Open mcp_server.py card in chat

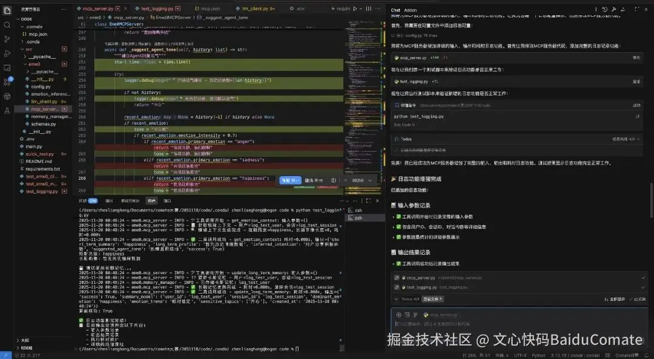pos(517,58)
